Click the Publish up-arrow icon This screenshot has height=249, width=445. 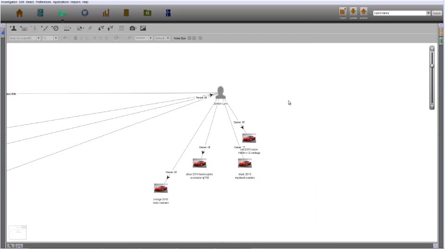(x=364, y=12)
